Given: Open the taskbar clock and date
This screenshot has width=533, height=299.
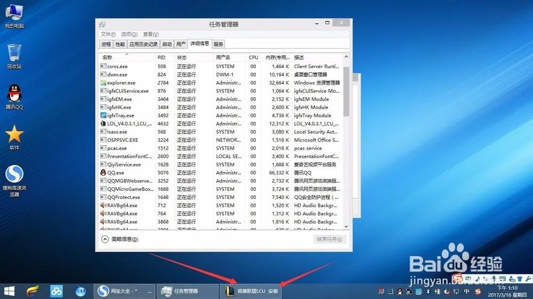Looking at the screenshot, I should click(x=508, y=291).
